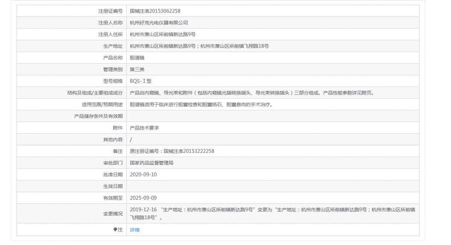Click the 注册证编号 label

coord(110,11)
